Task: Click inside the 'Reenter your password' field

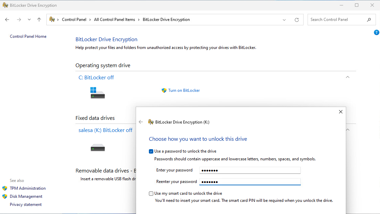Action: (250, 182)
